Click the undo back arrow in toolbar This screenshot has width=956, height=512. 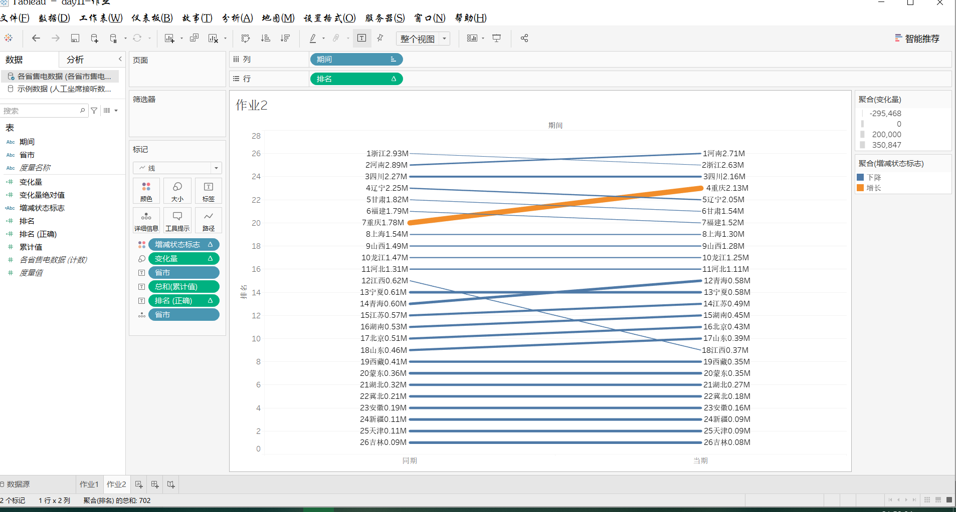tap(36, 38)
